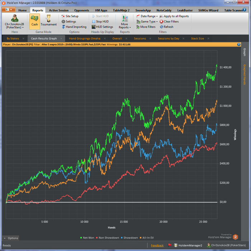This screenshot has width=251, height=251.
Task: Select Tournament trophy game mode
Action: pos(48,20)
